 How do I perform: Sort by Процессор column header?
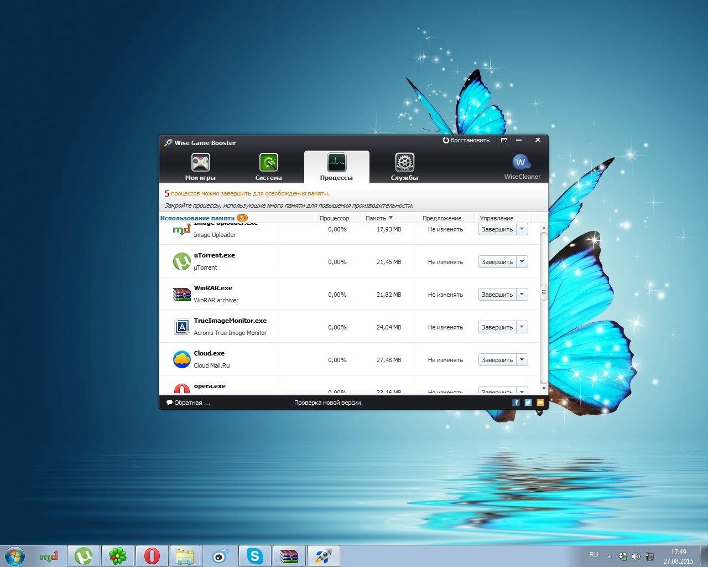click(335, 218)
